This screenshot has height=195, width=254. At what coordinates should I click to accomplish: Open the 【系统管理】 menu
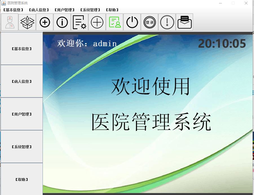[90, 10]
